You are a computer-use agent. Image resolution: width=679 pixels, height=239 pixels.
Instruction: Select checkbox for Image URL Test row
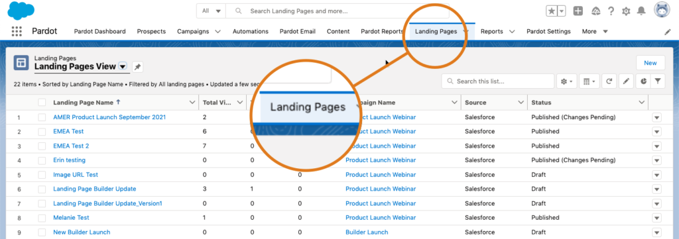click(42, 175)
